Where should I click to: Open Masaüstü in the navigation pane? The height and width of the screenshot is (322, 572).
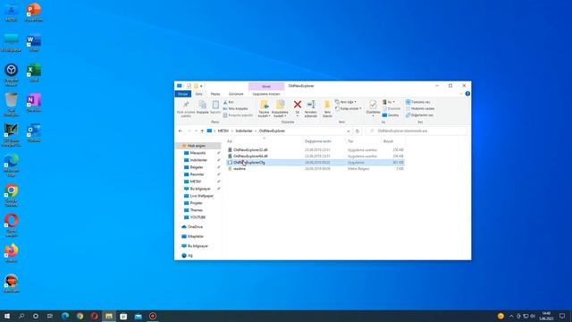tap(198, 153)
